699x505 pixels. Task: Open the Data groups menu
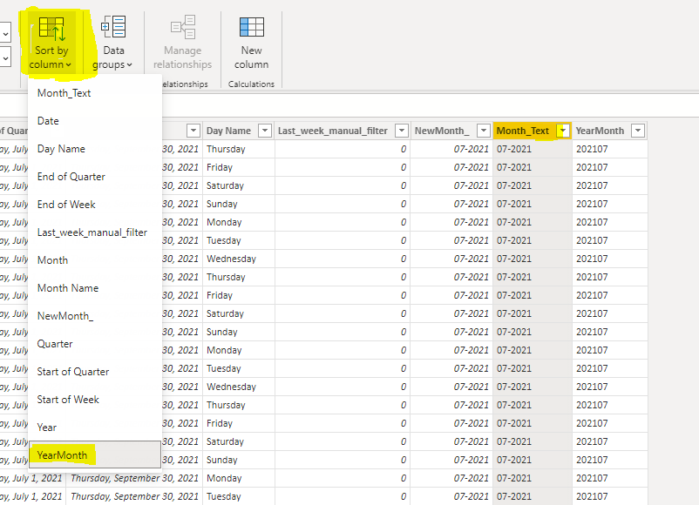(x=112, y=44)
